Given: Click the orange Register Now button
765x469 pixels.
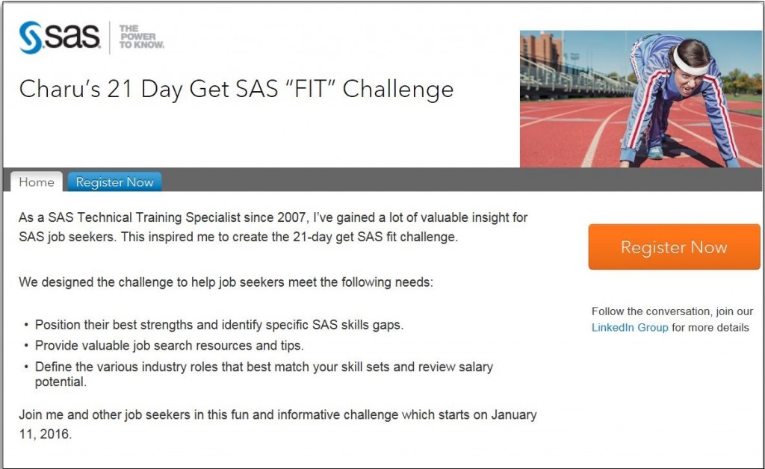Looking at the screenshot, I should [x=674, y=246].
